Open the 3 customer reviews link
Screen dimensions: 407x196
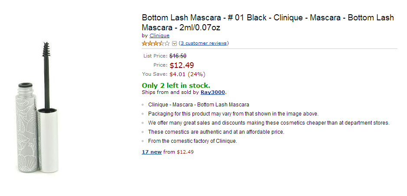pos(204,43)
